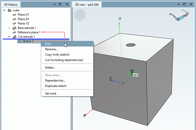Collapse the Cut extrude 1 node

[x=9, y=37]
